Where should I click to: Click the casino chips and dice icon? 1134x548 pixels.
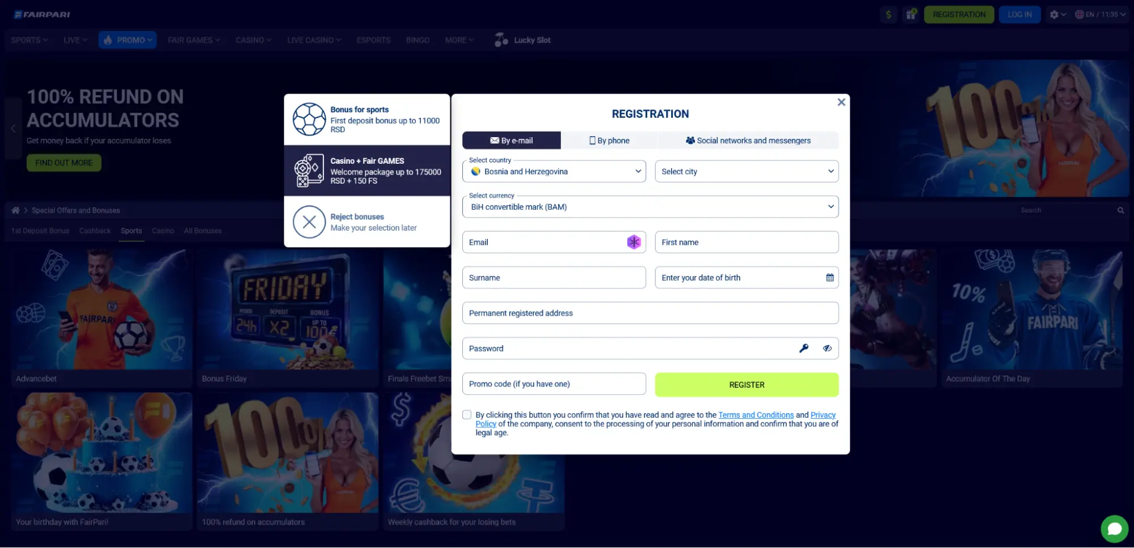click(x=309, y=171)
